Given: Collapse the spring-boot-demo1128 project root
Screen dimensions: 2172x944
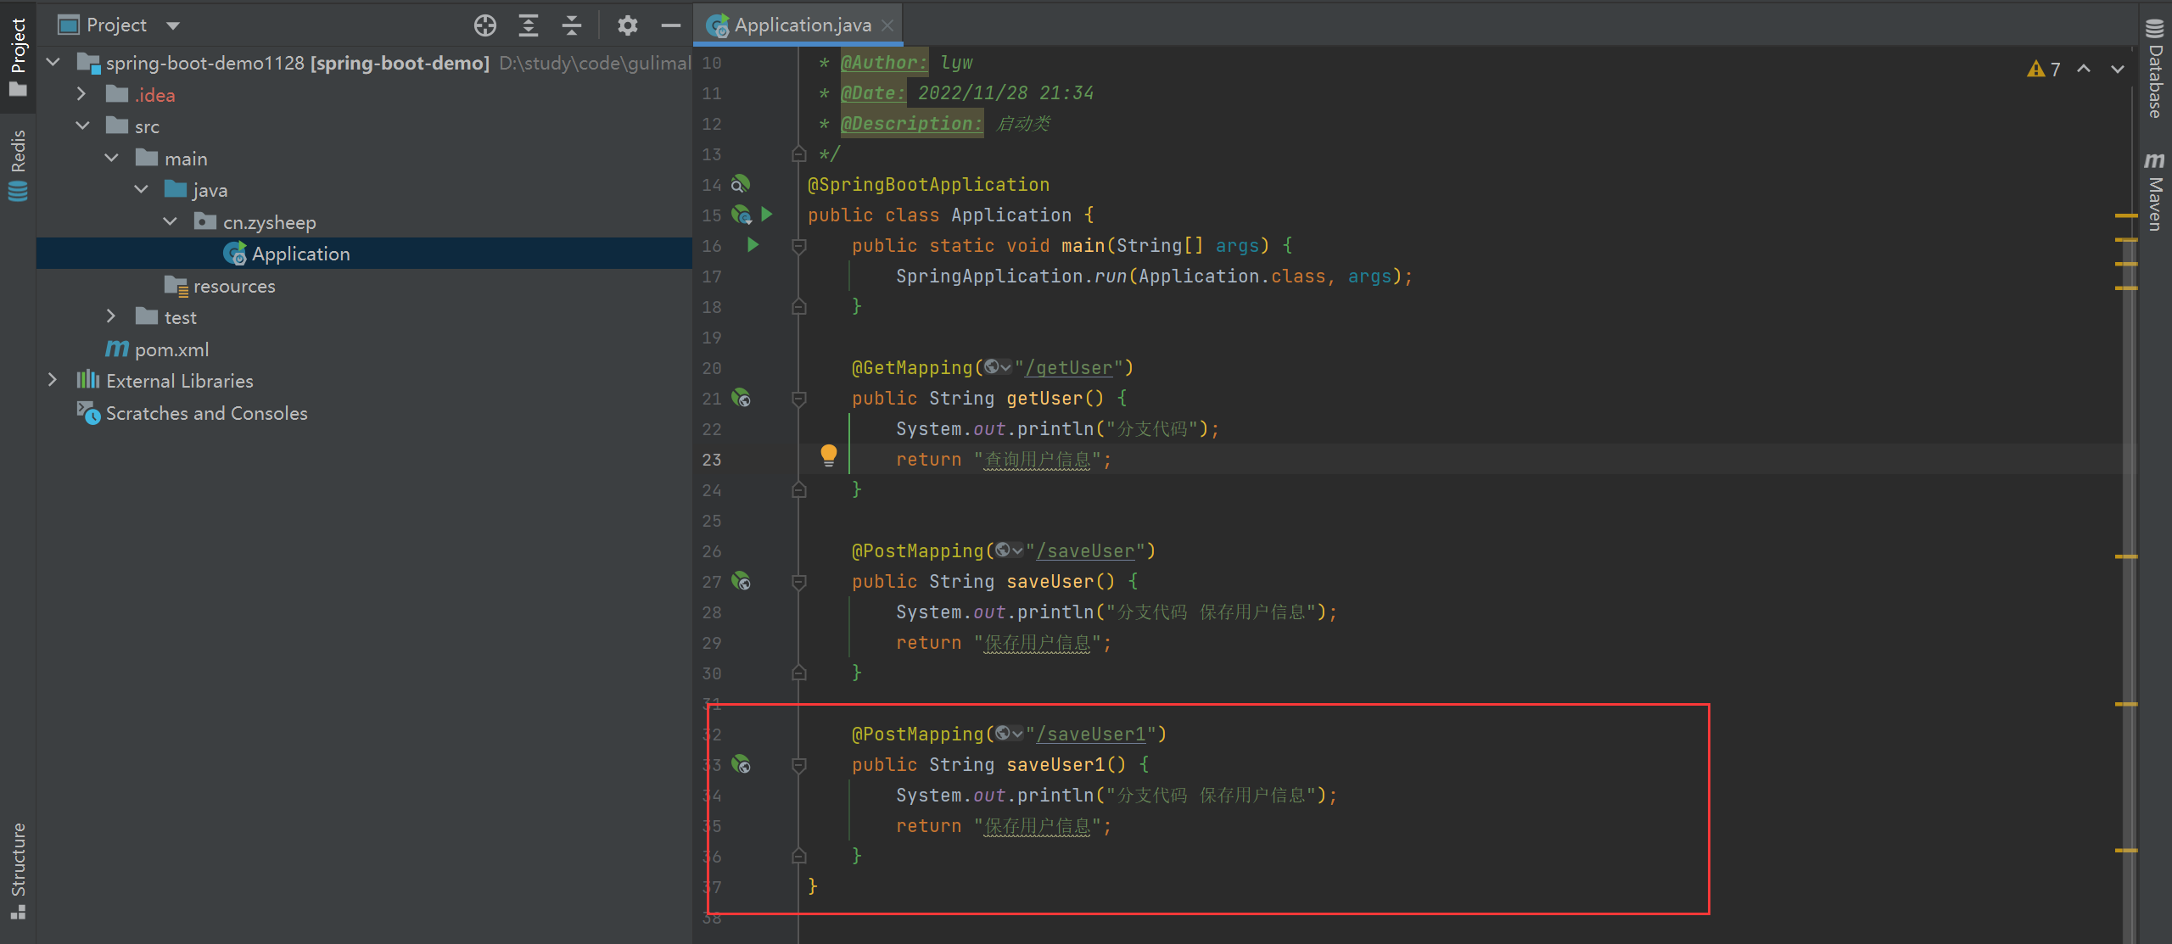Looking at the screenshot, I should pyautogui.click(x=53, y=63).
